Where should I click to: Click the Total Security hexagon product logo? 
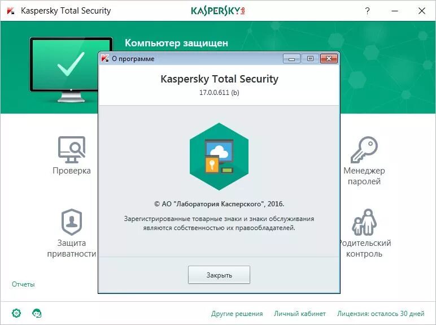[x=219, y=157]
